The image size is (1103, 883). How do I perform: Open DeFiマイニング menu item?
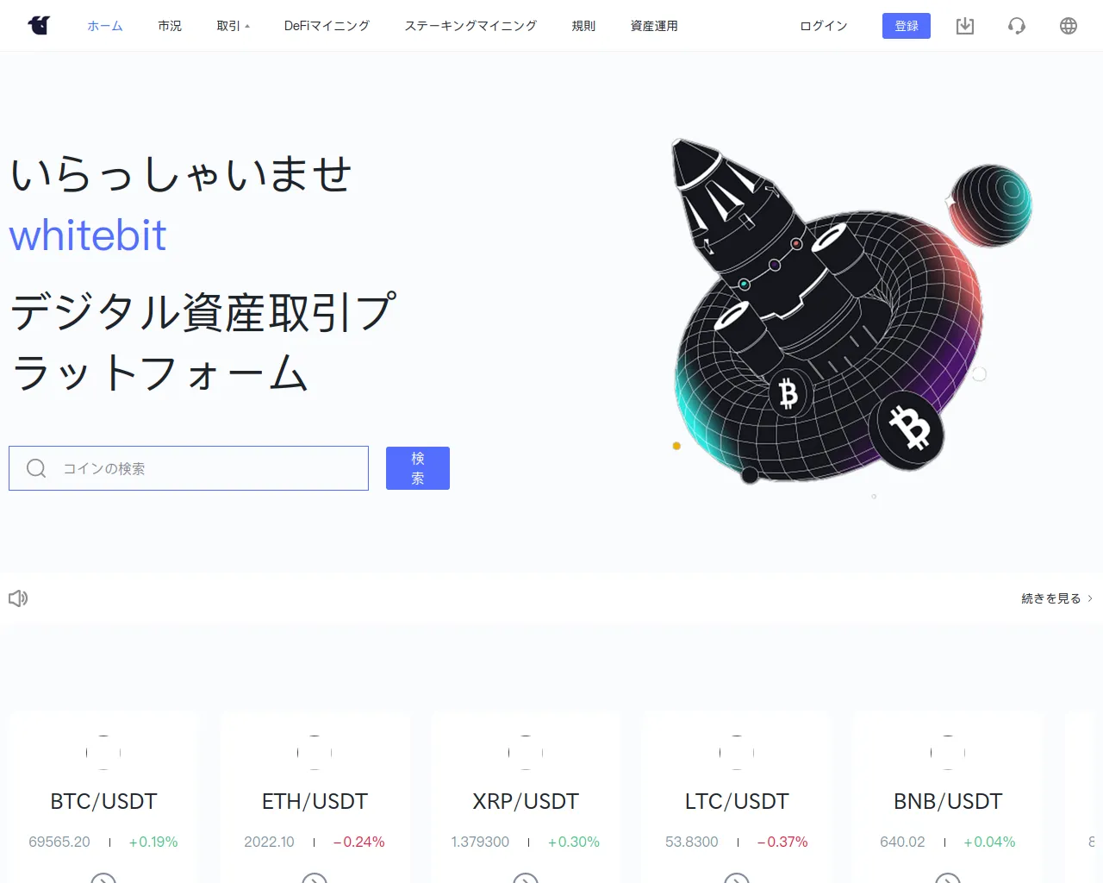pyautogui.click(x=327, y=26)
